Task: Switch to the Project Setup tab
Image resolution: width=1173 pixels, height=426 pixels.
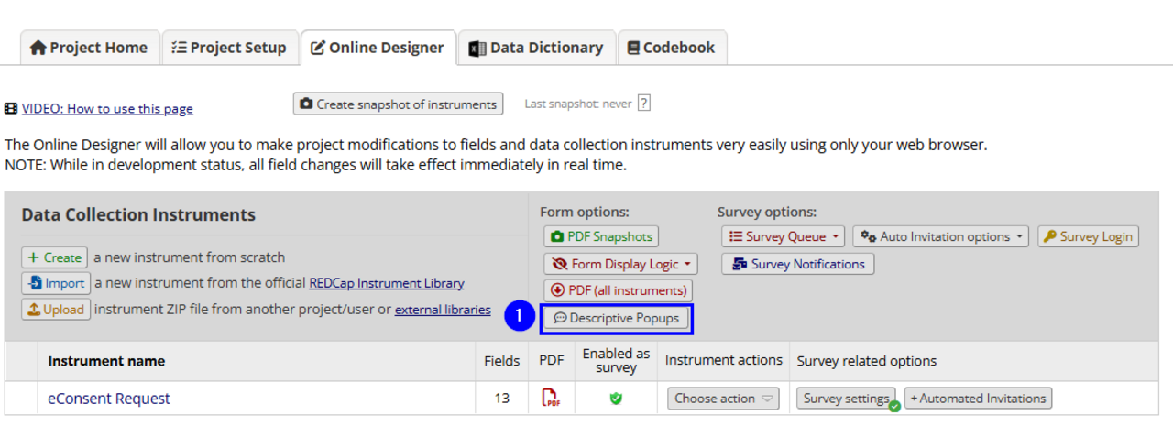Action: pos(230,48)
